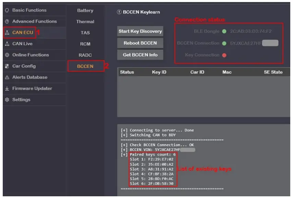Open the Thermal tab

85,22
